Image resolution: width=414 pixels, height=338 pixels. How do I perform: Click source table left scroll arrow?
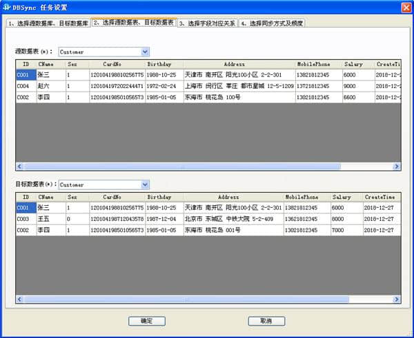pos(19,166)
